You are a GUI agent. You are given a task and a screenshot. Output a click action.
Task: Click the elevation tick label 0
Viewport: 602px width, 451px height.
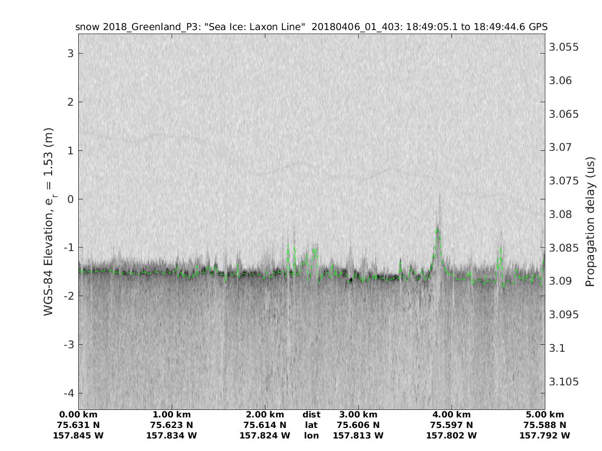coord(71,199)
